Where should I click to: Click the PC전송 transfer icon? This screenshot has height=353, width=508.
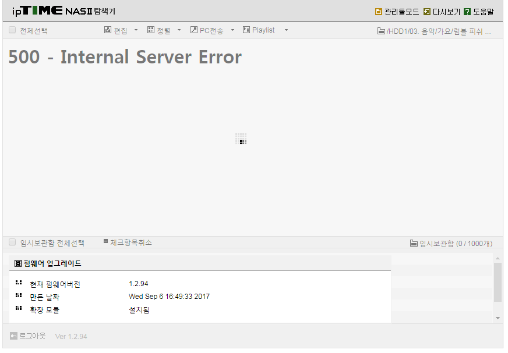click(194, 30)
